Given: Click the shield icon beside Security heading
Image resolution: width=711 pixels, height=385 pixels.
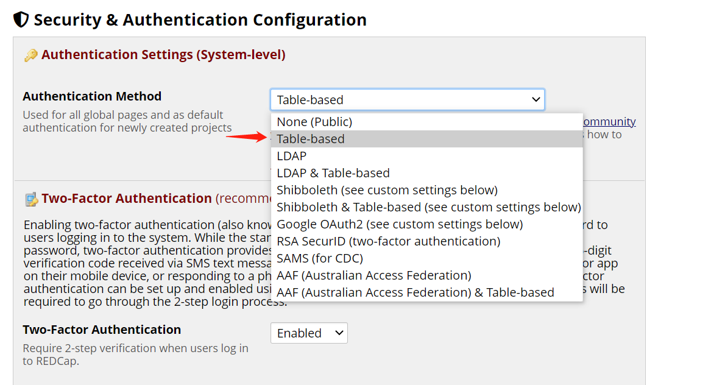Looking at the screenshot, I should coord(21,20).
